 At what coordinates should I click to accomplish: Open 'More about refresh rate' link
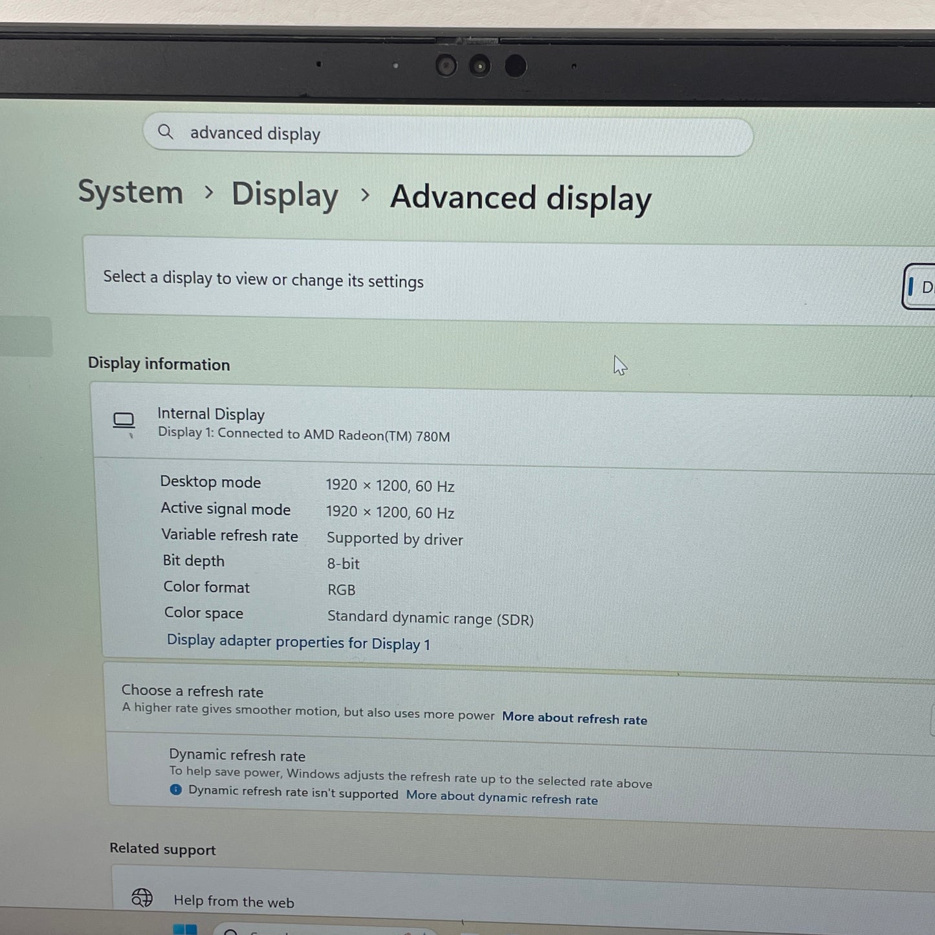(x=575, y=718)
